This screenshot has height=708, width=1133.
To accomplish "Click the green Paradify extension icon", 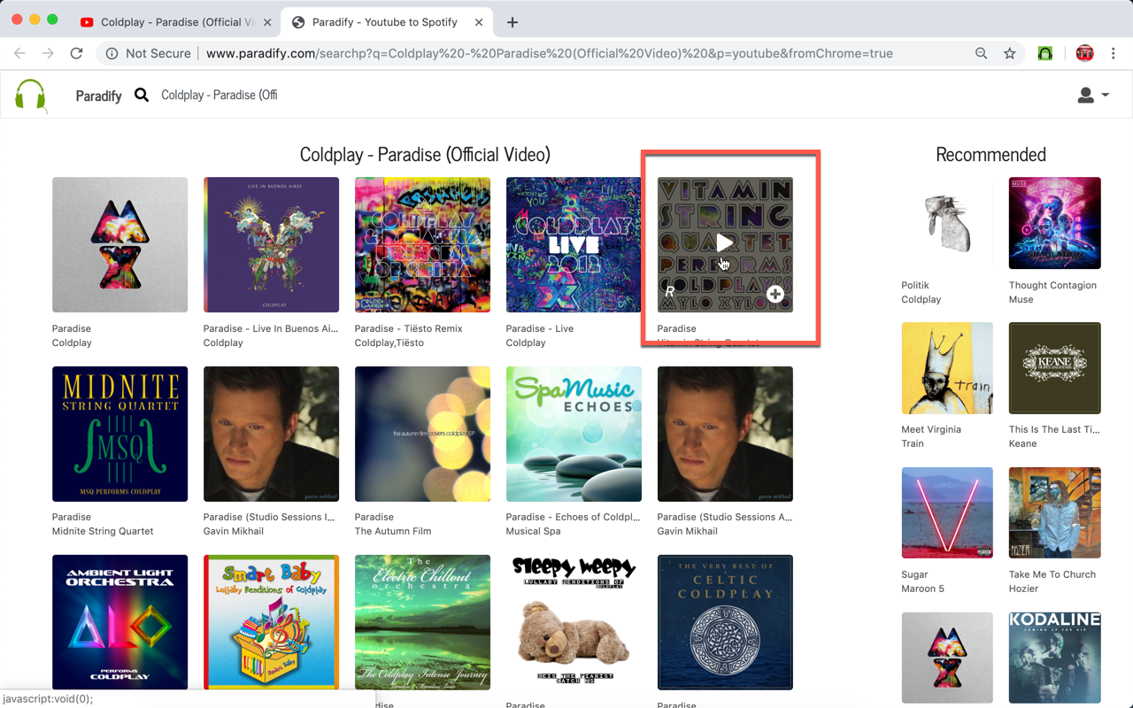I will (1045, 53).
